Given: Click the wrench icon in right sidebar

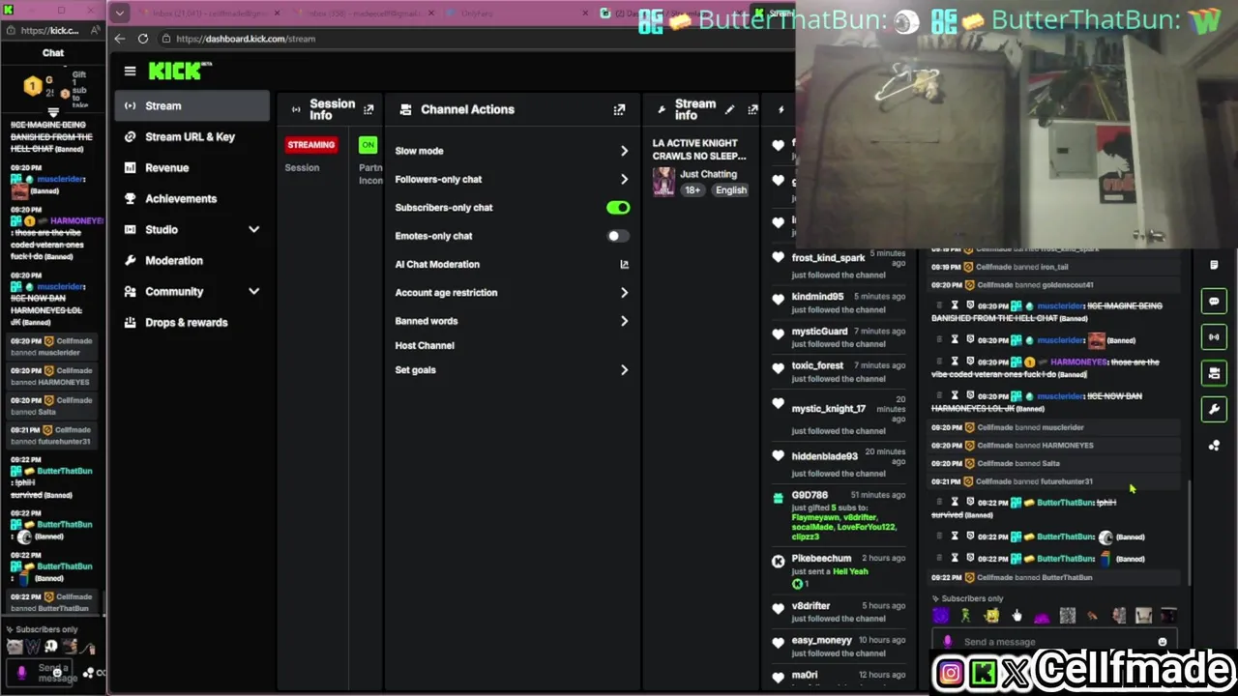Looking at the screenshot, I should click(x=1214, y=409).
